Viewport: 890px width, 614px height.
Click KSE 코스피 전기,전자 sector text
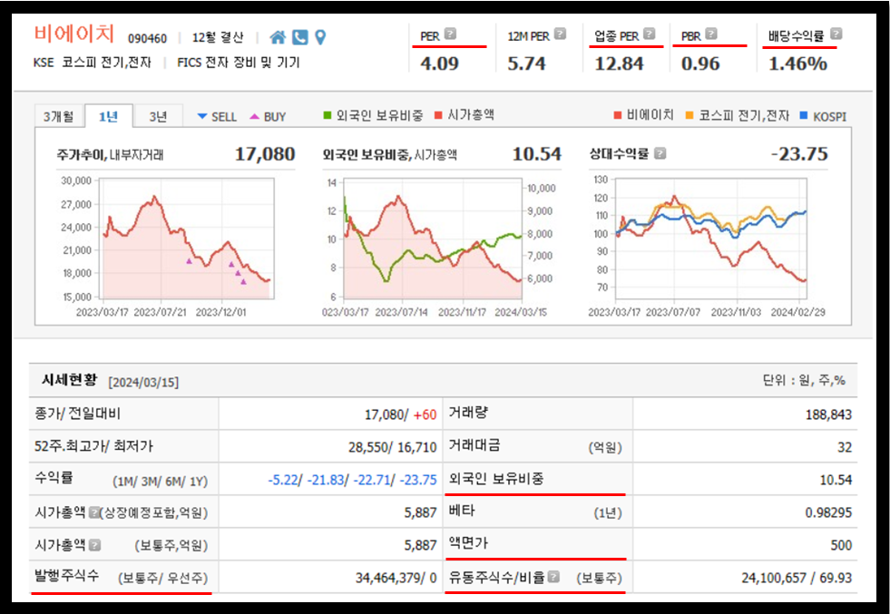tap(92, 63)
